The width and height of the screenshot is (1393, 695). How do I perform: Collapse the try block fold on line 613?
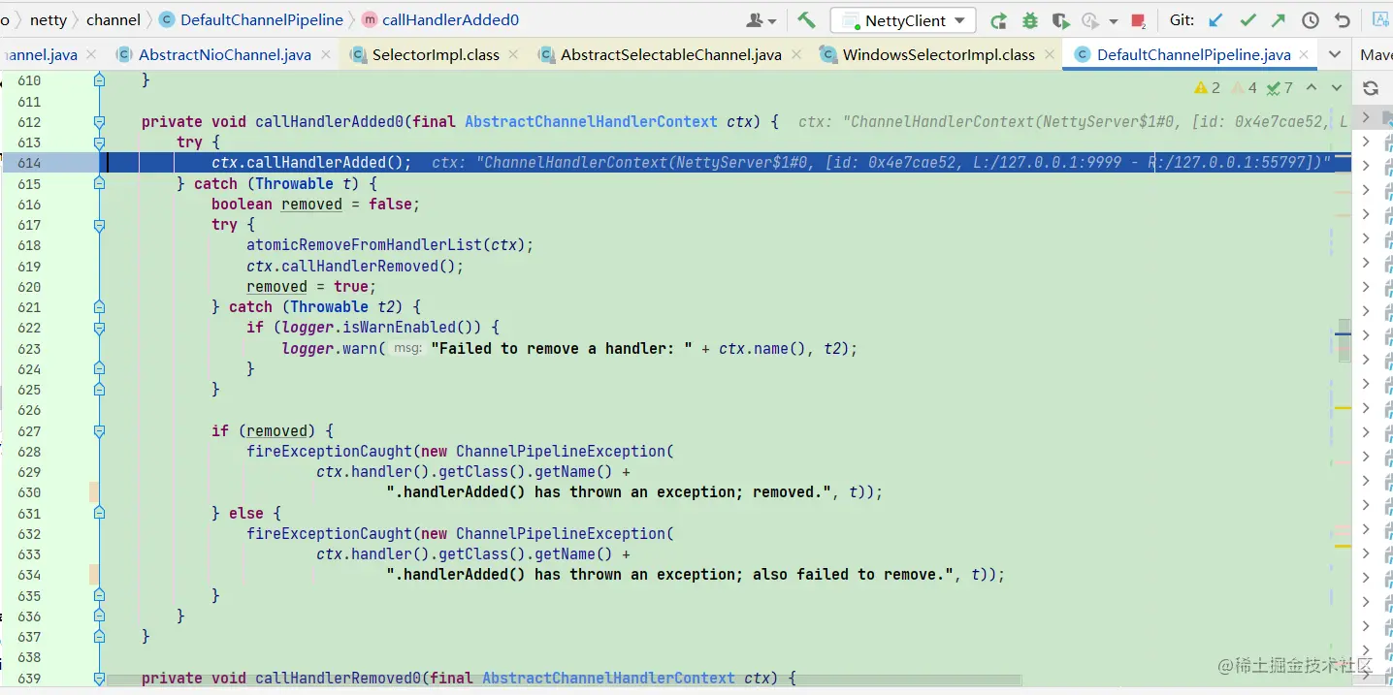point(99,142)
